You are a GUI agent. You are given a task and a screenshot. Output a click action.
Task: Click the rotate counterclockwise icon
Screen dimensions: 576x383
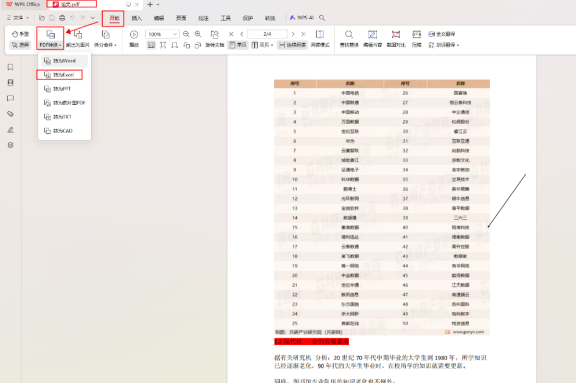(186, 45)
